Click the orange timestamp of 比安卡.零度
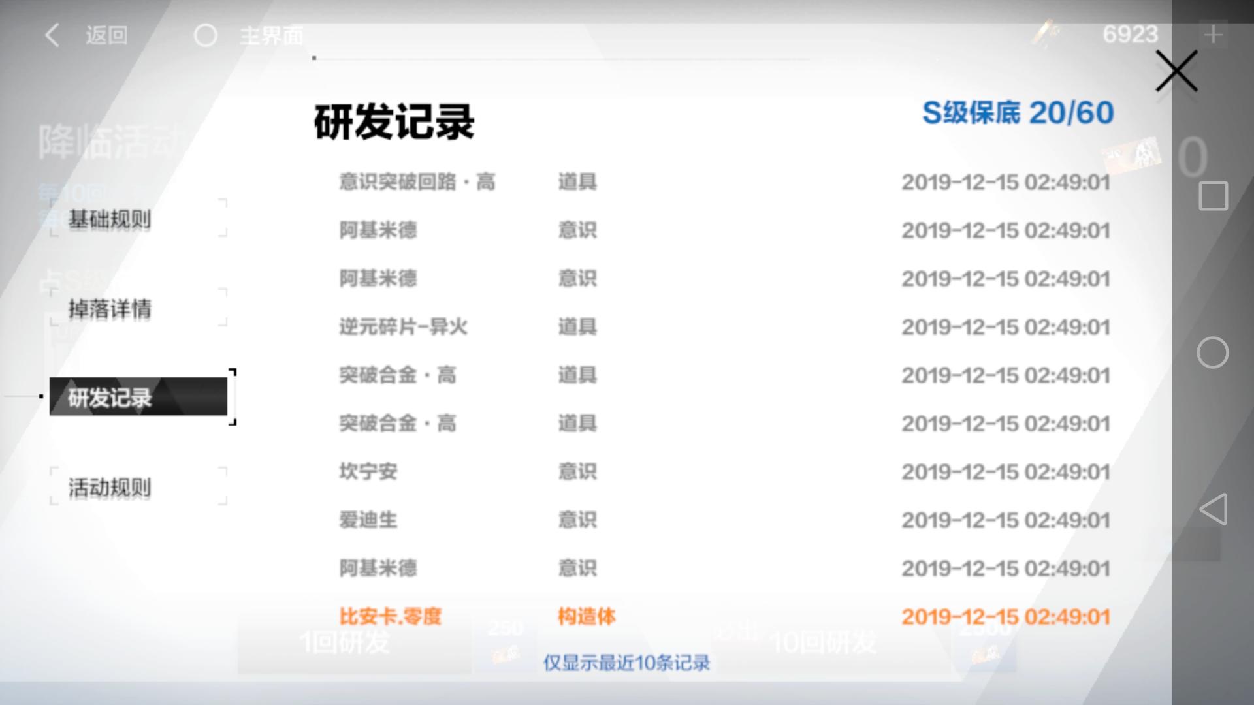 point(1006,616)
